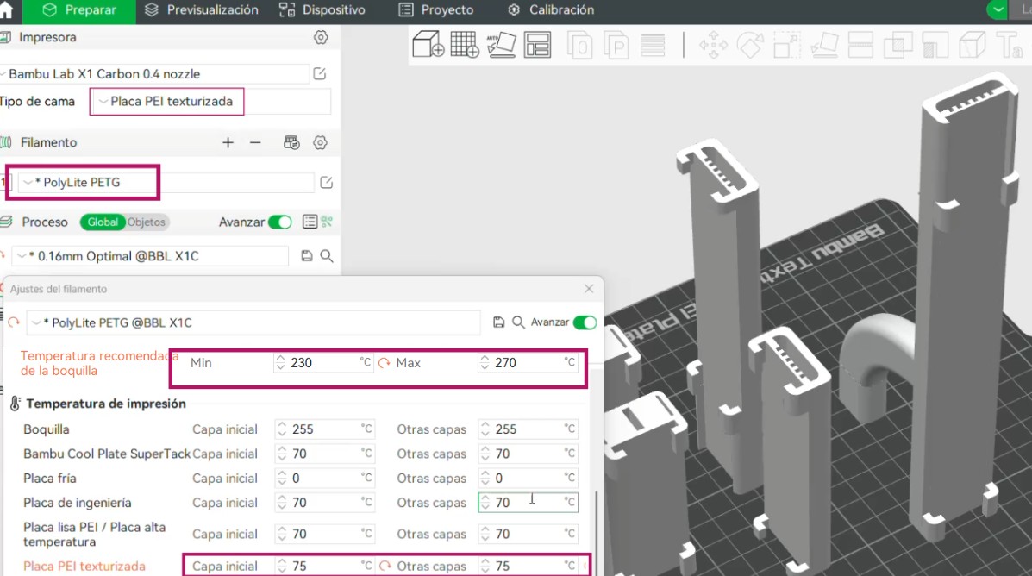Viewport: 1032px width, 576px height.
Task: Reset Max temperature with orange arrow
Action: coord(385,363)
